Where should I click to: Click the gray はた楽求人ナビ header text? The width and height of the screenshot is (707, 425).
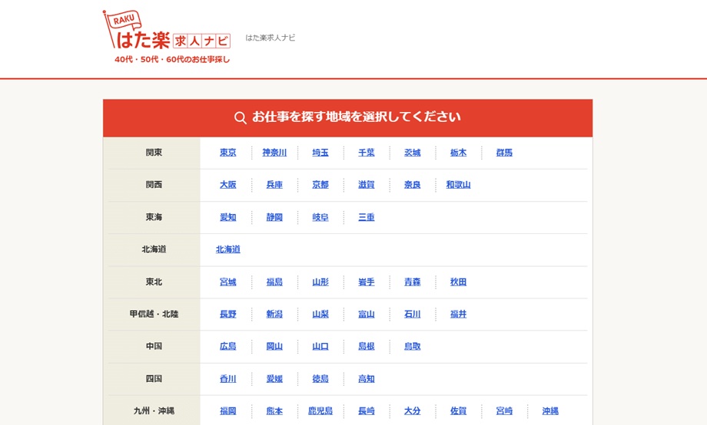pyautogui.click(x=271, y=38)
